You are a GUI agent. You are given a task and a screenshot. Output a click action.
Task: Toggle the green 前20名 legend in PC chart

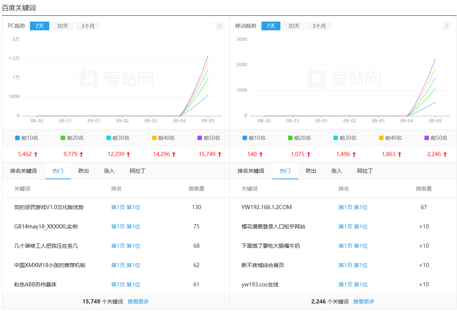coord(72,138)
